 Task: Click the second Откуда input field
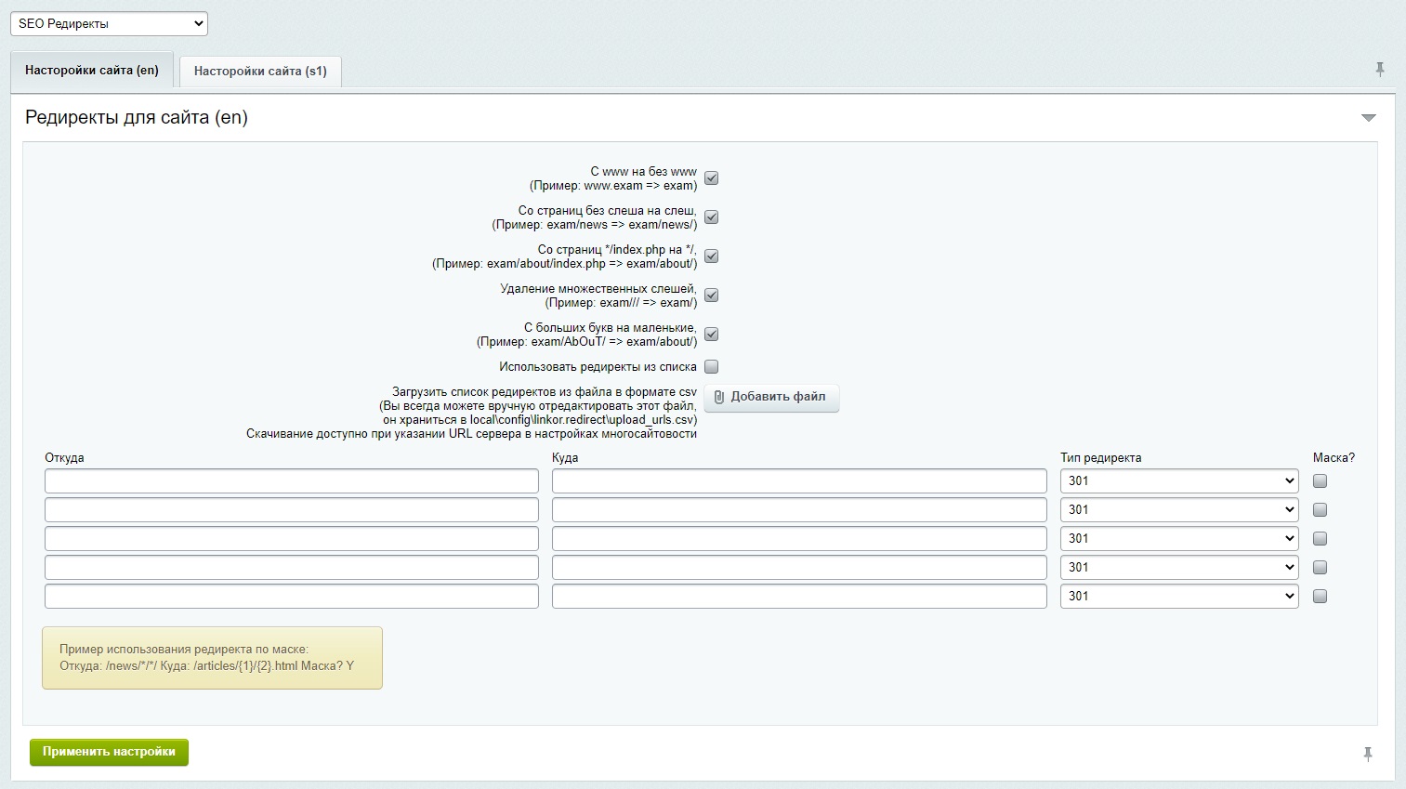[x=292, y=509]
